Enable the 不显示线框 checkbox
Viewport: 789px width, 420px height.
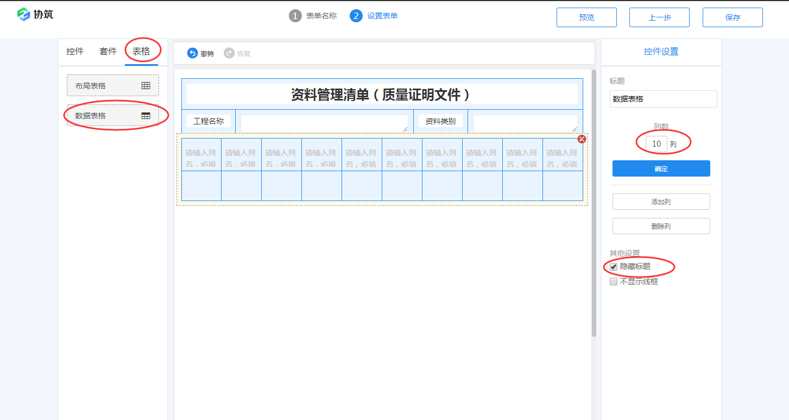614,281
